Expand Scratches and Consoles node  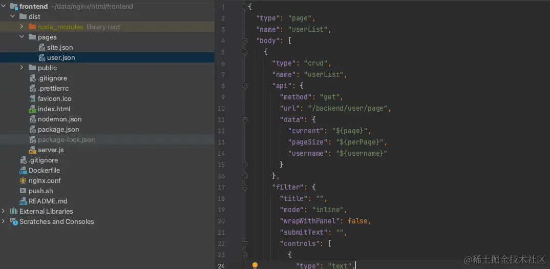click(4, 221)
